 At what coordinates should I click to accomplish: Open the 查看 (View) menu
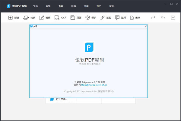pos(61,6)
